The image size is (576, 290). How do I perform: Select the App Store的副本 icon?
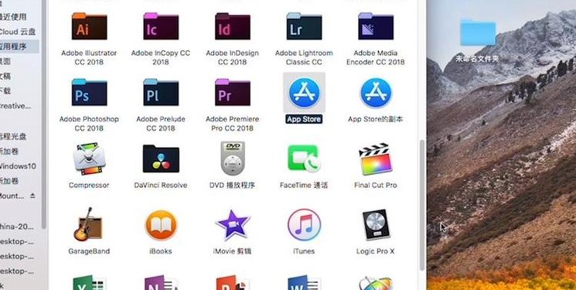point(376,92)
